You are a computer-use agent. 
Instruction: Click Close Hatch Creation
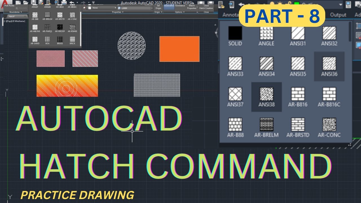[x=206, y=7]
